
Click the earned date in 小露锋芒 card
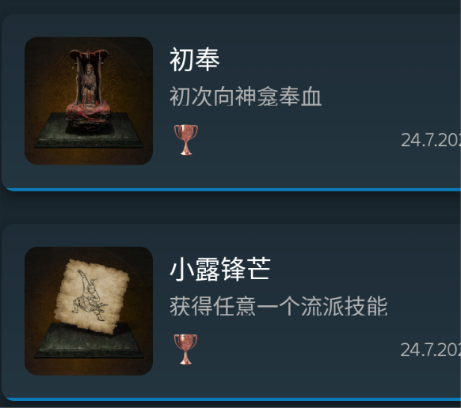point(431,349)
